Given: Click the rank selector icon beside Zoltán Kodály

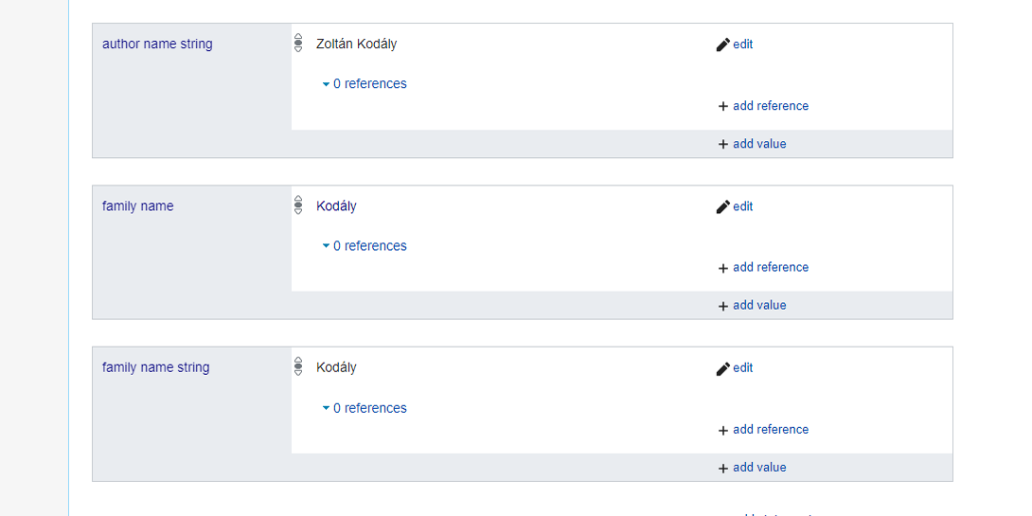Looking at the screenshot, I should click(298, 44).
